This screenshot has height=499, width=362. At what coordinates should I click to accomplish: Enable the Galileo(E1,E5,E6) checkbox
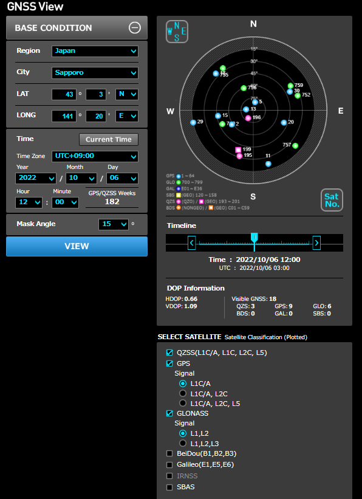[169, 464]
